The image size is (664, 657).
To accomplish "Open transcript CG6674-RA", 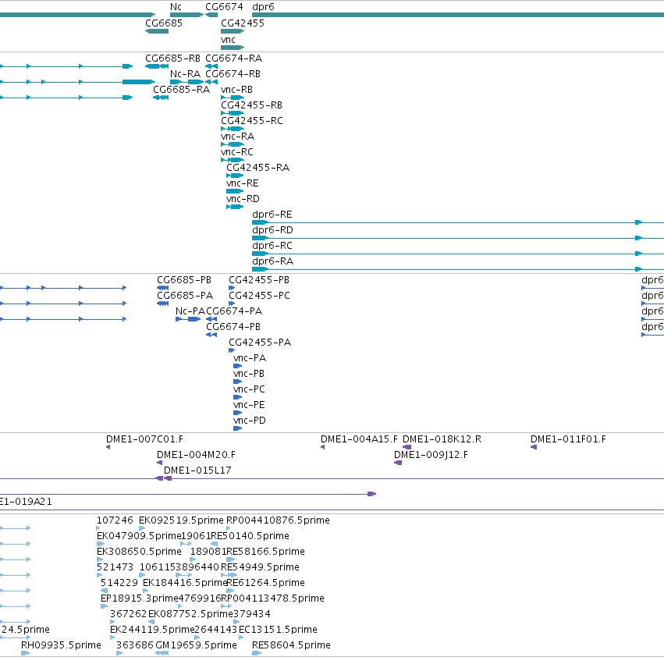I will tap(233, 59).
